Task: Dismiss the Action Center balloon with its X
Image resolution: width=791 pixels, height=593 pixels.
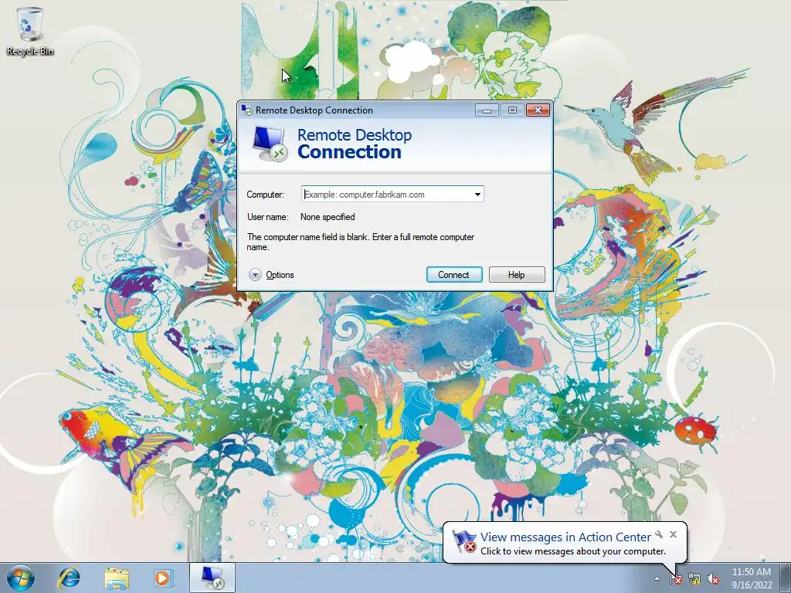Action: point(673,534)
